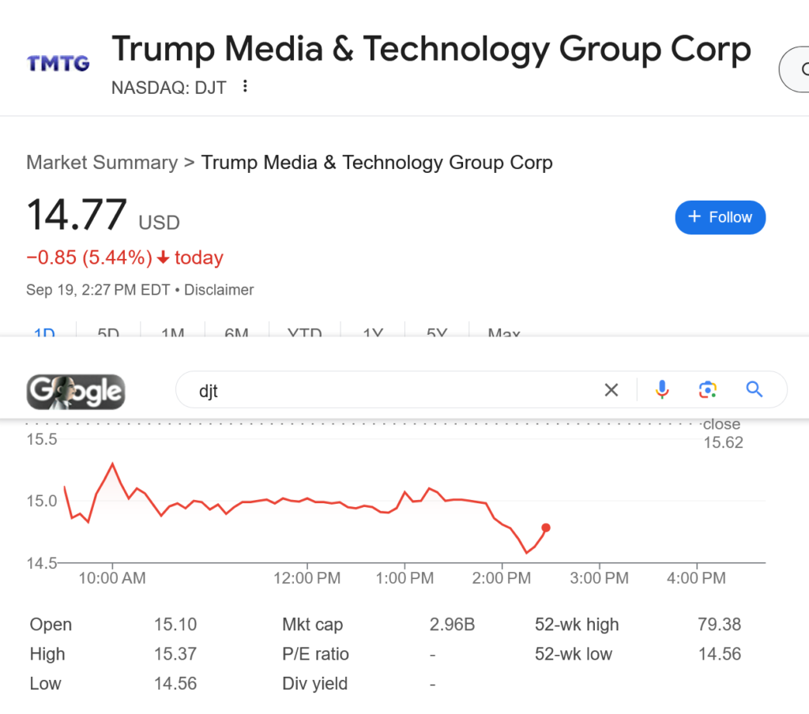This screenshot has height=714, width=809.
Task: Show the Max chart range
Action: [x=503, y=333]
